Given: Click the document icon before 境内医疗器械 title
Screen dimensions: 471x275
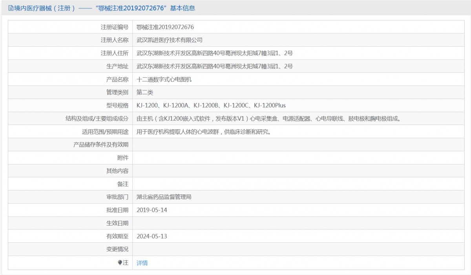Looking at the screenshot, I should pyautogui.click(x=11, y=8).
